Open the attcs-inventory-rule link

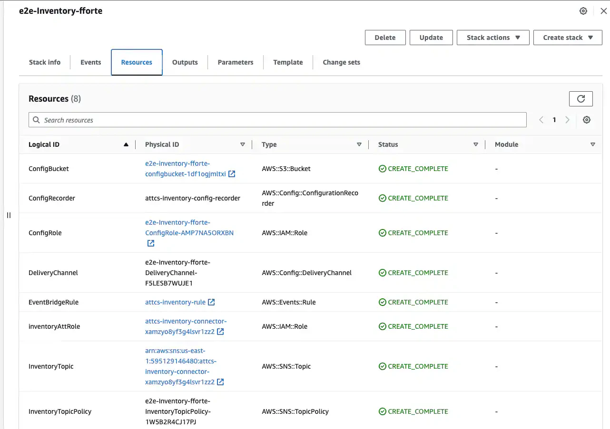pos(175,302)
